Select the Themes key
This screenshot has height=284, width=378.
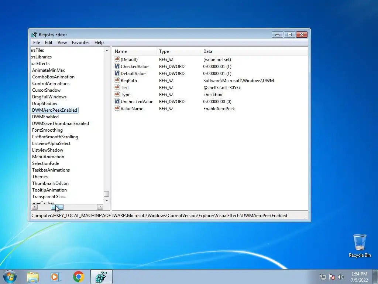point(40,177)
